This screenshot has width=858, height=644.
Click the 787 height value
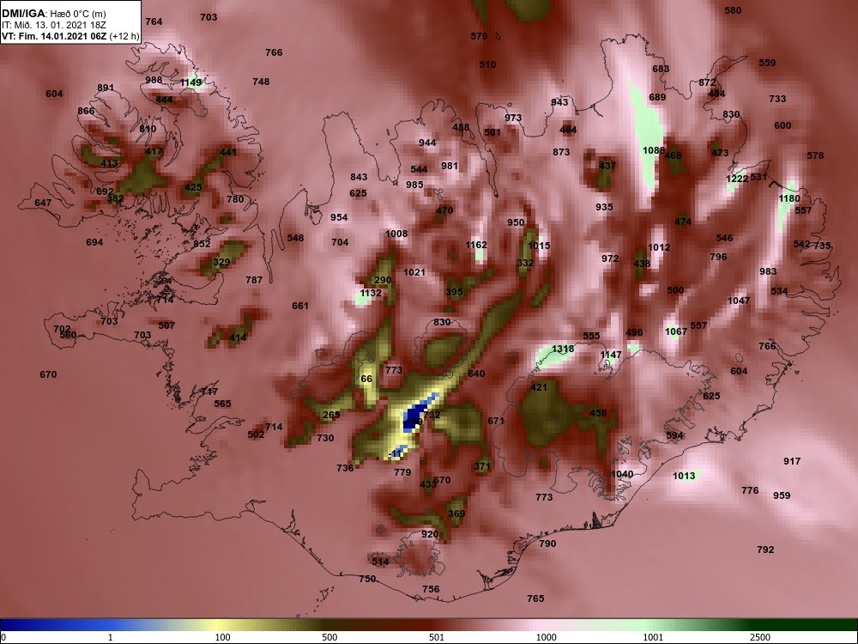(254, 281)
